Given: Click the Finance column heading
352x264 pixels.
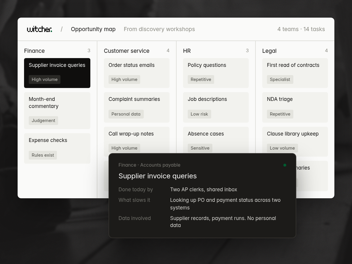Looking at the screenshot, I should (34, 51).
